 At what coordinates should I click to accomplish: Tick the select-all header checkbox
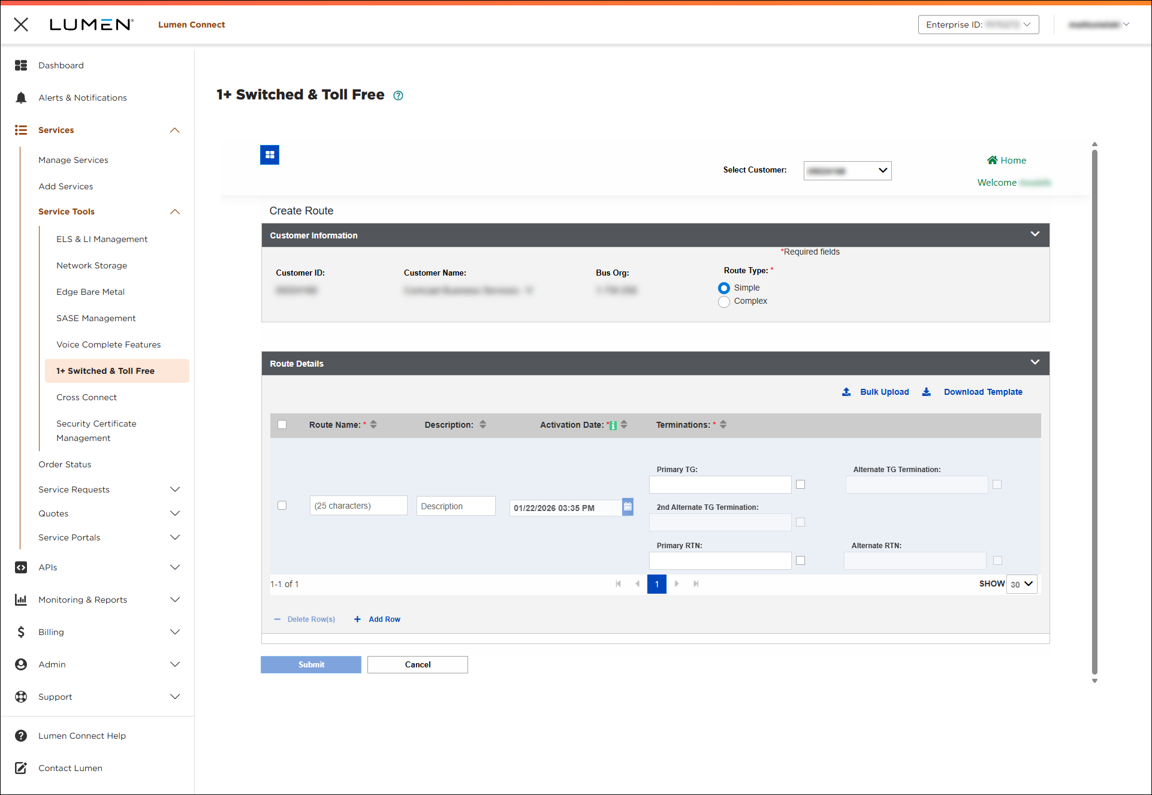(282, 424)
